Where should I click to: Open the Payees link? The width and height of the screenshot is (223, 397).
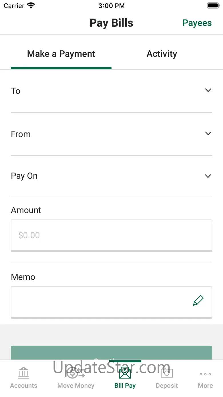(x=197, y=23)
